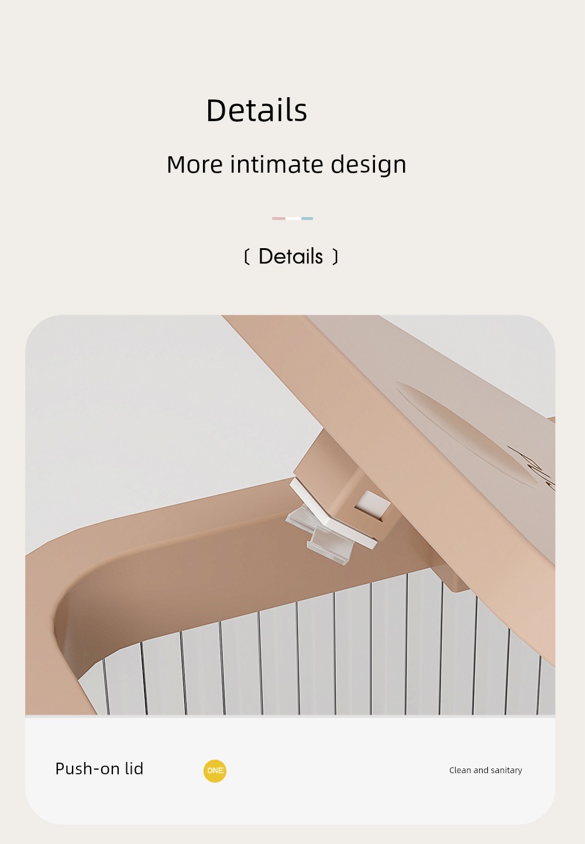Image resolution: width=585 pixels, height=844 pixels.
Task: Click the yellow ONE badge
Action: click(x=215, y=770)
